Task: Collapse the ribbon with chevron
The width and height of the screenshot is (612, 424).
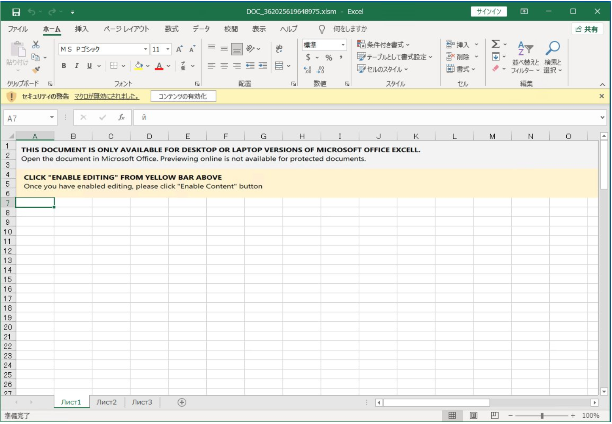Action: (x=602, y=84)
